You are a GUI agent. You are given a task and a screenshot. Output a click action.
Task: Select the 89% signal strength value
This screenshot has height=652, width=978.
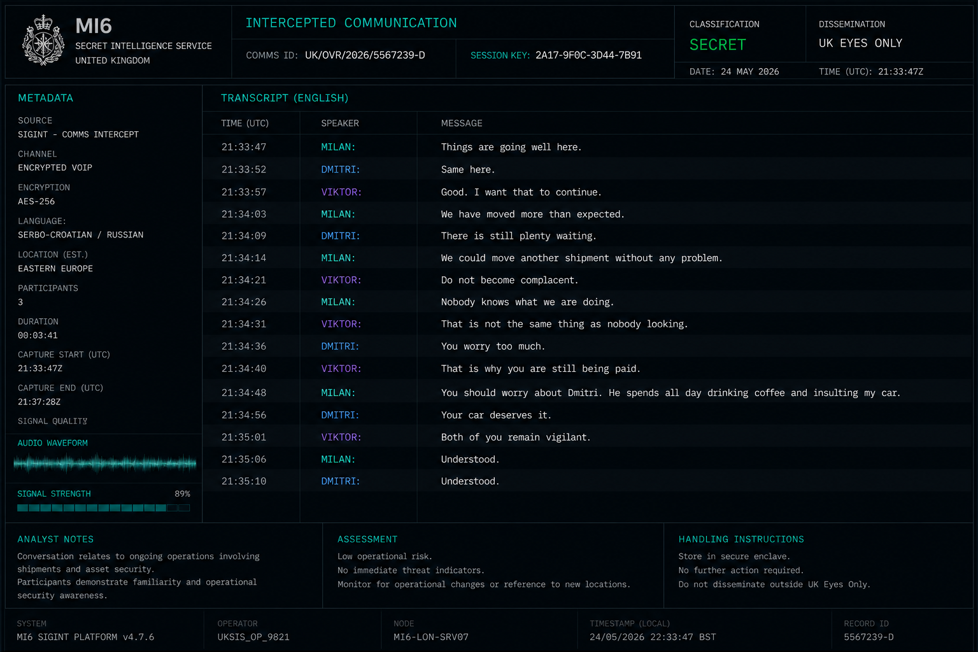pos(182,493)
